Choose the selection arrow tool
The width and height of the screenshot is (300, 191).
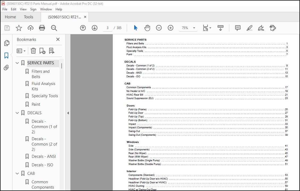[136, 28]
